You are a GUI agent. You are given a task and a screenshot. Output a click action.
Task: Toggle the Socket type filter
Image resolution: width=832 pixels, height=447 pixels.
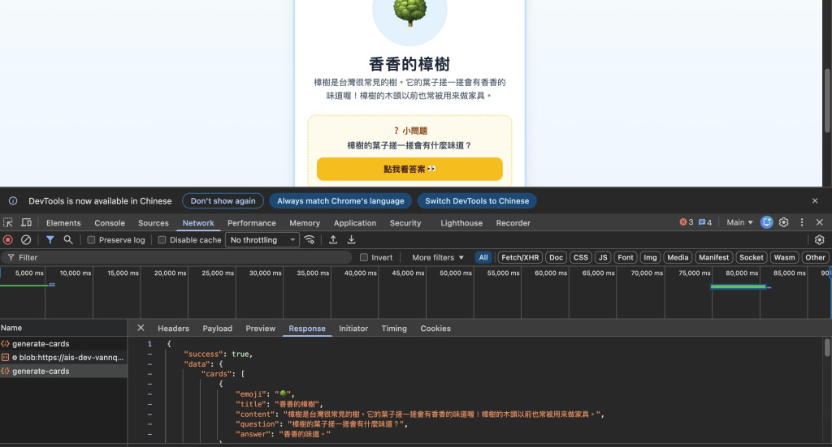752,257
